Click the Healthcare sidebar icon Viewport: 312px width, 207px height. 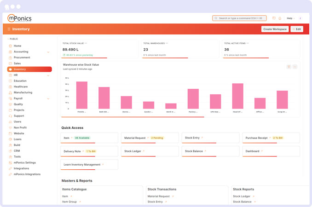tap(10, 86)
